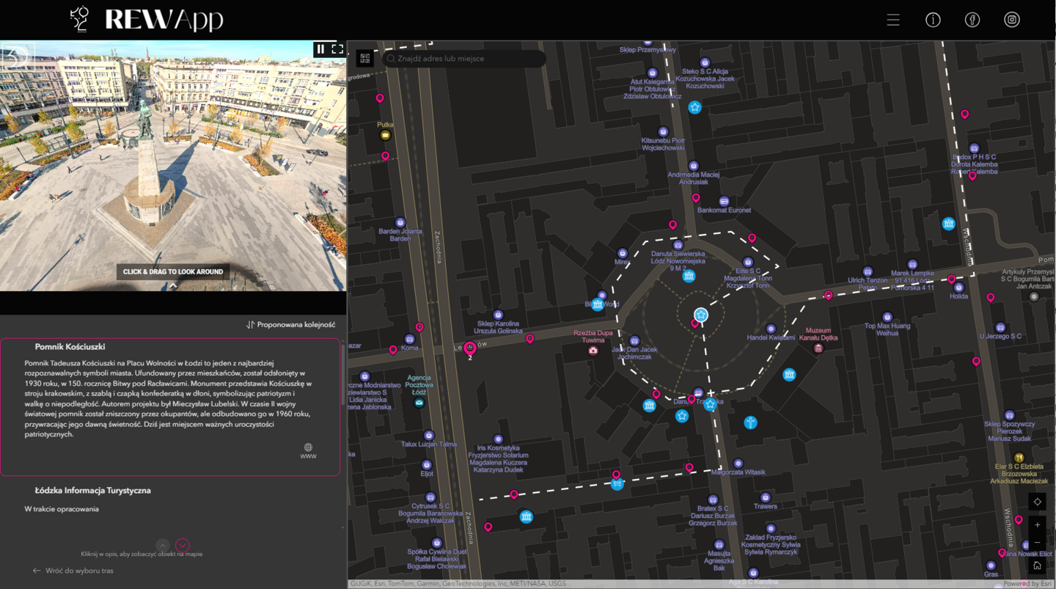Open the Instagram icon in header
Image resolution: width=1056 pixels, height=589 pixels.
pos(1012,20)
